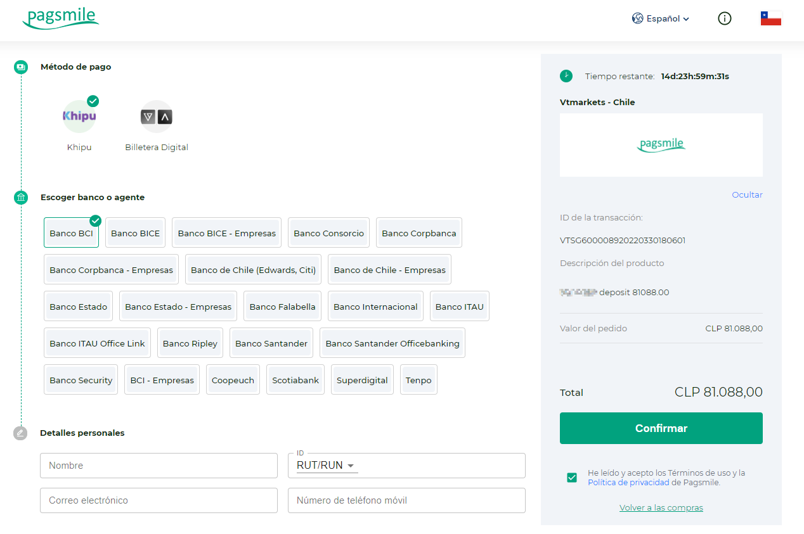
Task: Select the Khipu payment method icon
Action: 79,117
